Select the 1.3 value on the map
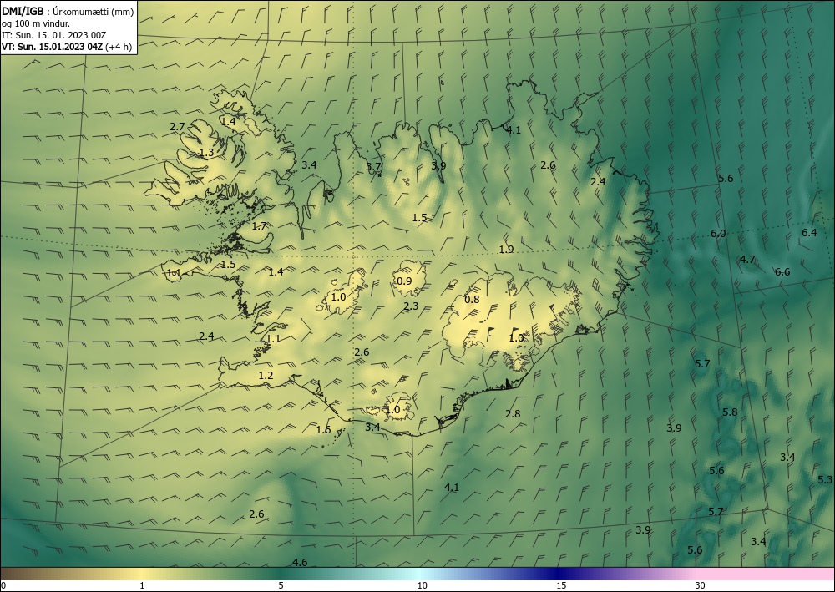835x592 pixels. pyautogui.click(x=206, y=153)
